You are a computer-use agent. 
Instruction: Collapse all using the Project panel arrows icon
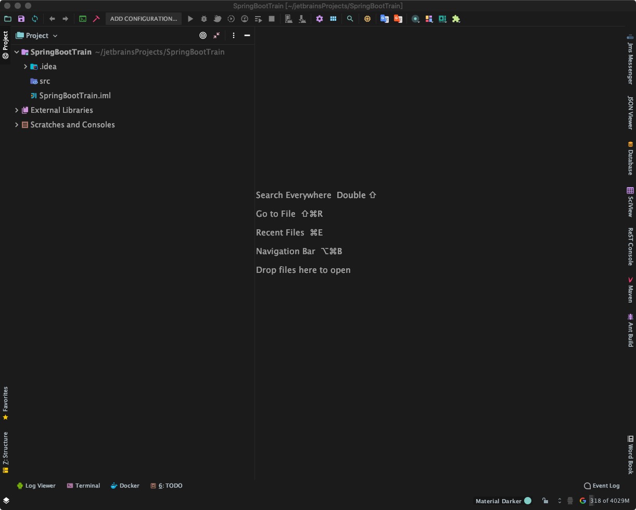coord(217,35)
